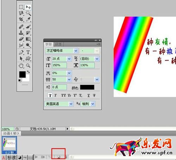Go to the next animation frame
Image resolution: width=176 pixels, height=160 pixels.
pyautogui.click(x=43, y=157)
